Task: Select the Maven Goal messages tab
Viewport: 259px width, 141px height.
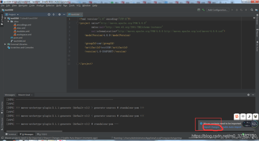Action: [x=24, y=95]
